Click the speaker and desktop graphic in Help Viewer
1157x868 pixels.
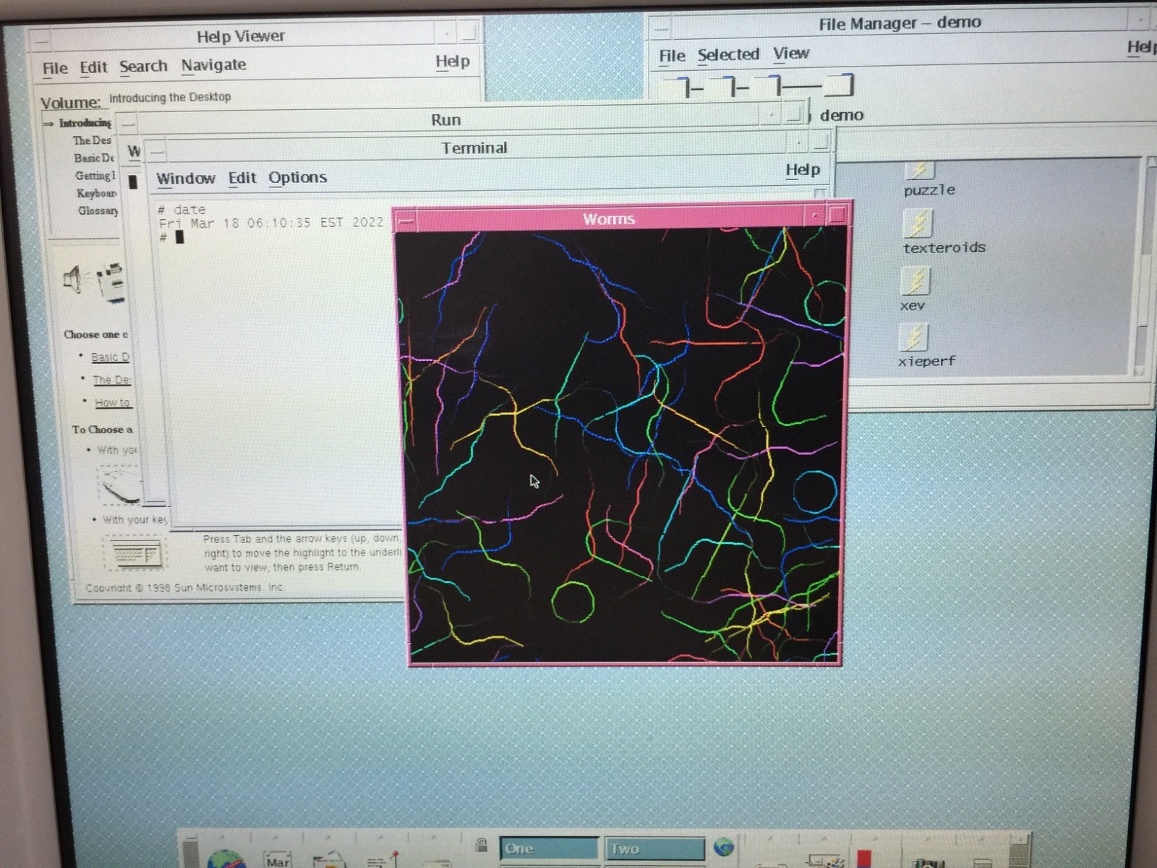[x=94, y=281]
